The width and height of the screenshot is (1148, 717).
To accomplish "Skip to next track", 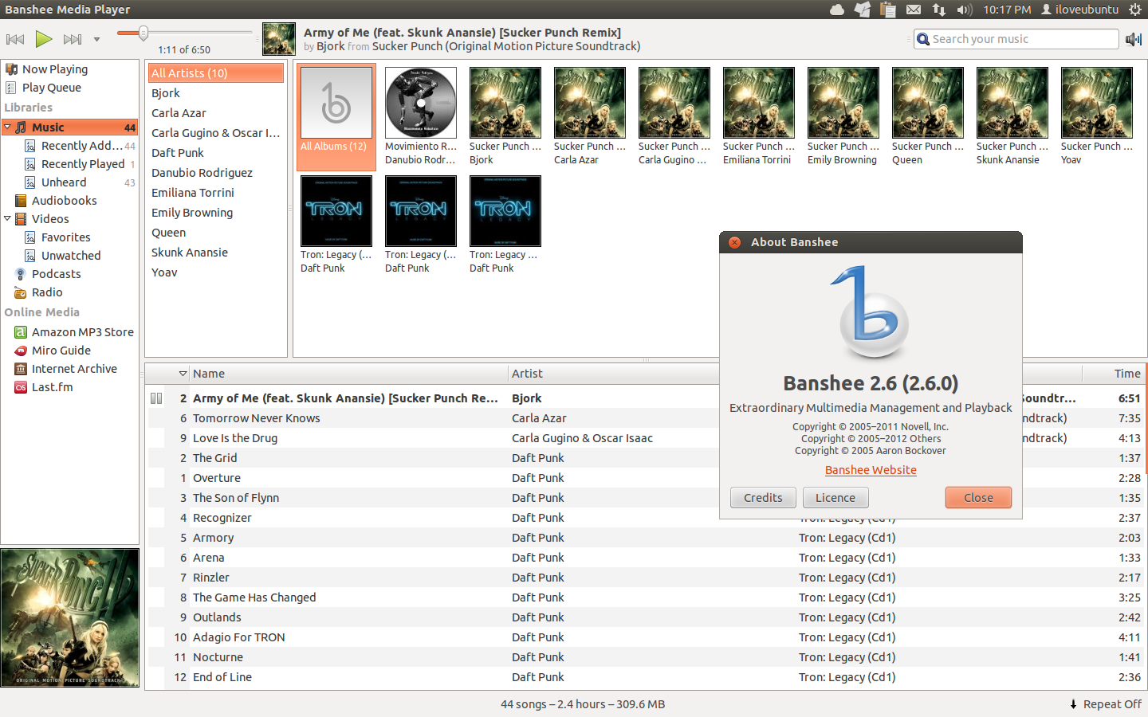I will pos(73,39).
